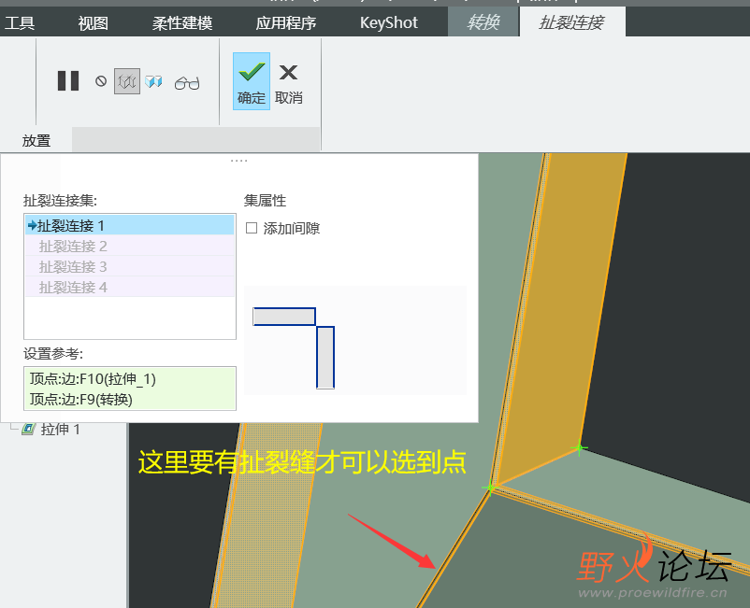Select 拉伸 1 in the model tree
The height and width of the screenshot is (608, 750).
point(60,429)
